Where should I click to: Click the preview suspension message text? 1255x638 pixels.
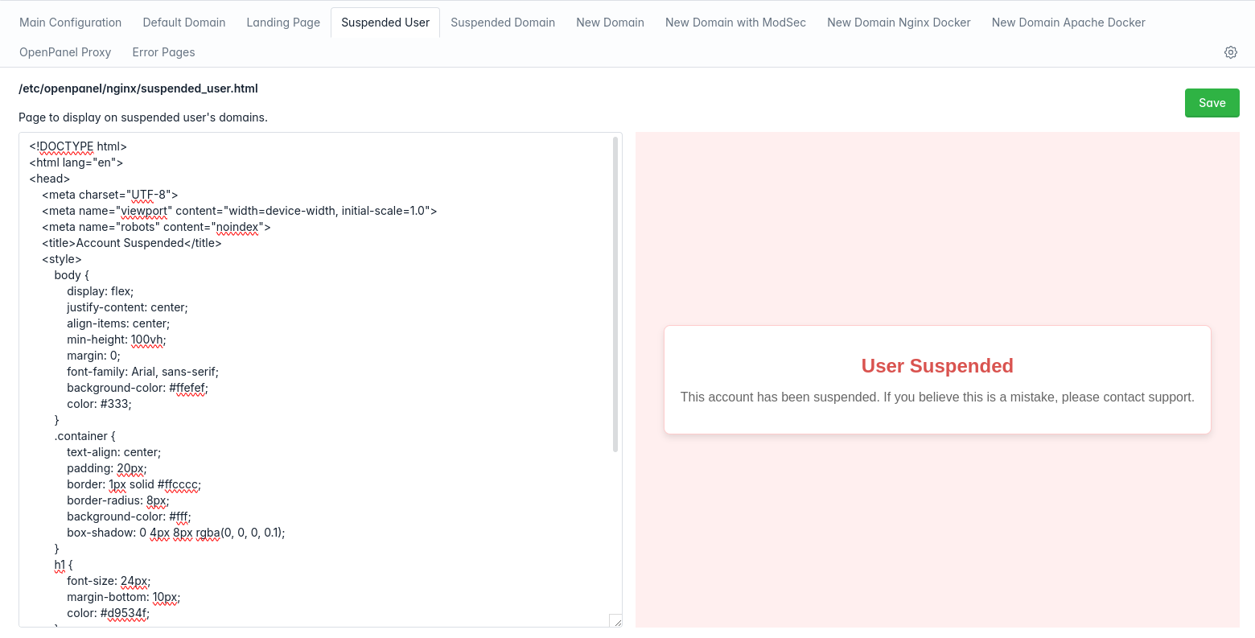click(937, 397)
